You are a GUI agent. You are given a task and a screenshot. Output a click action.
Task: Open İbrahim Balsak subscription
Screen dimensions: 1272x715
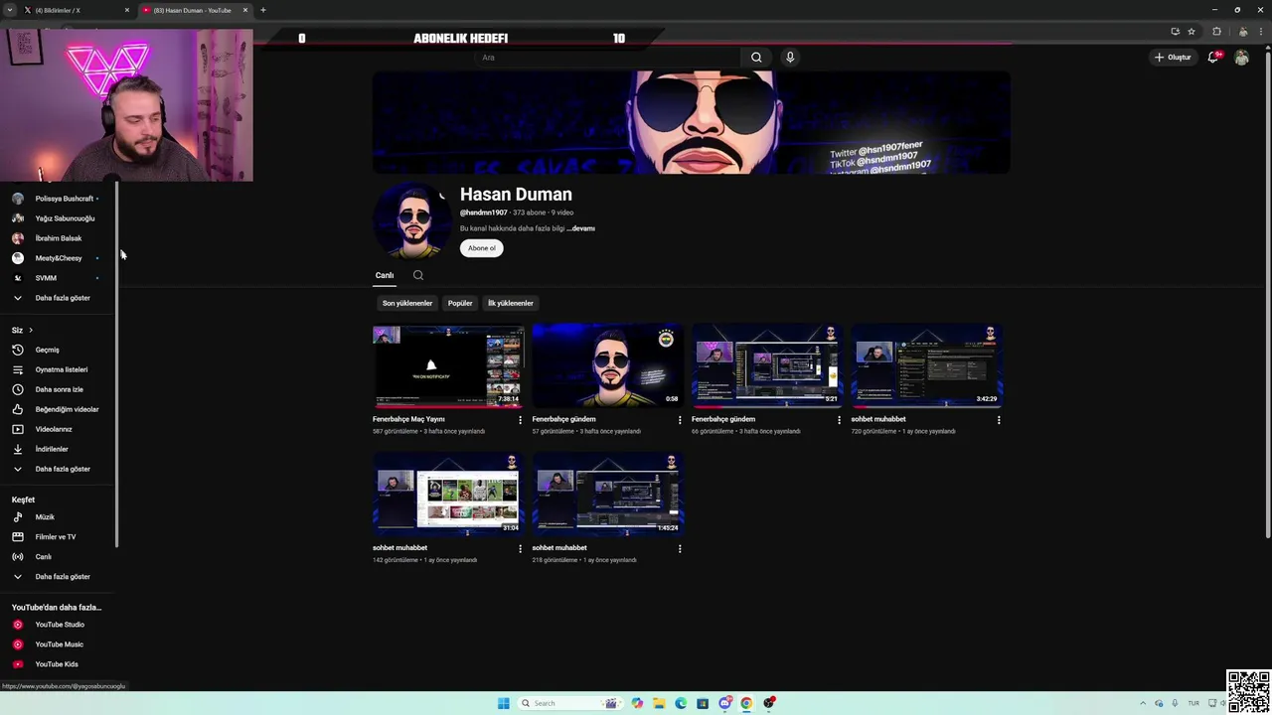tap(60, 238)
